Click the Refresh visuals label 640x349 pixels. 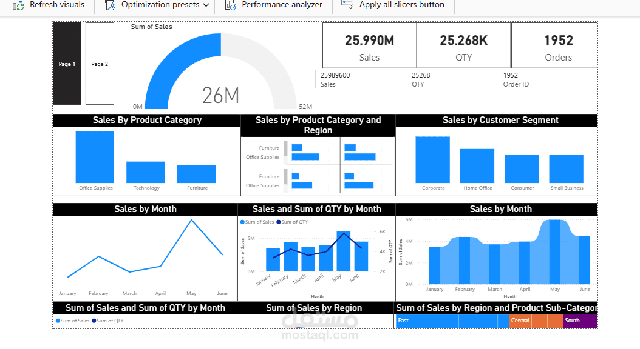point(57,5)
